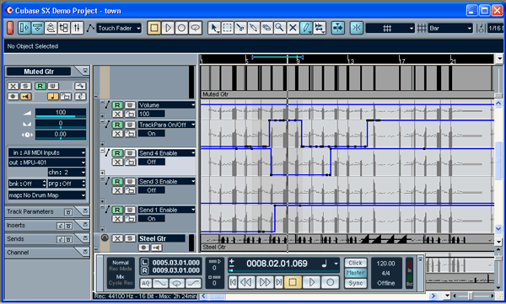Click the AQ auto quantize button
The image size is (506, 304).
pyautogui.click(x=146, y=283)
